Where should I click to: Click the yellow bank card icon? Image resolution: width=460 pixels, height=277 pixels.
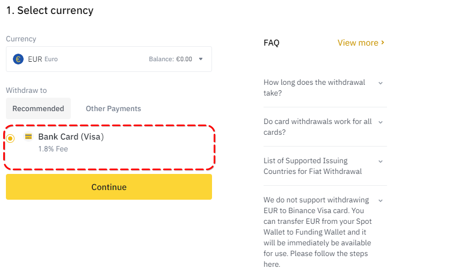28,136
